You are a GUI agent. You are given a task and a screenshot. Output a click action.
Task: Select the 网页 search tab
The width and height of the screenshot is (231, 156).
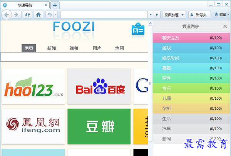(x=29, y=48)
